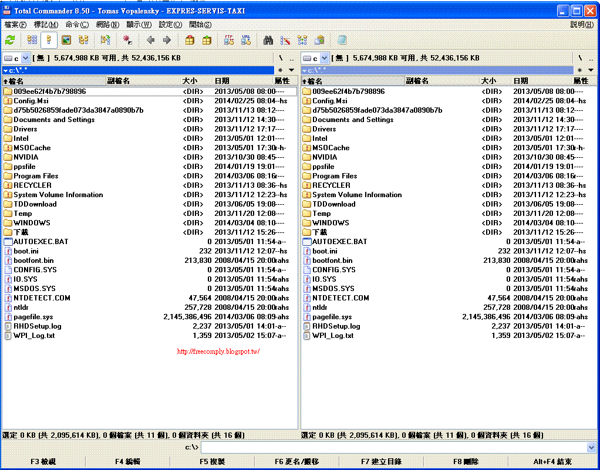Screen dimensions: 600x470
Task: Sort right panel by 日期 column header
Action: (542, 81)
